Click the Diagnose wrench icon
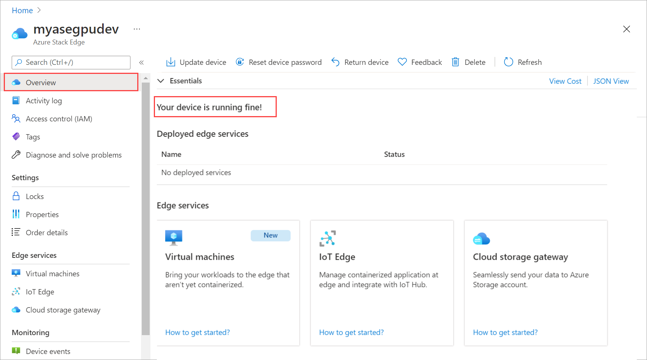 click(16, 155)
